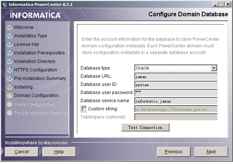Screen dimensions: 233x164
Task: Click the License Key checkmark icon
Action: tap(10, 44)
